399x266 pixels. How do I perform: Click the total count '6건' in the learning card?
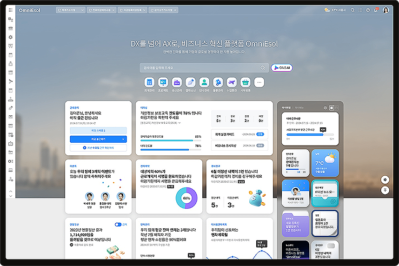coord(219,120)
